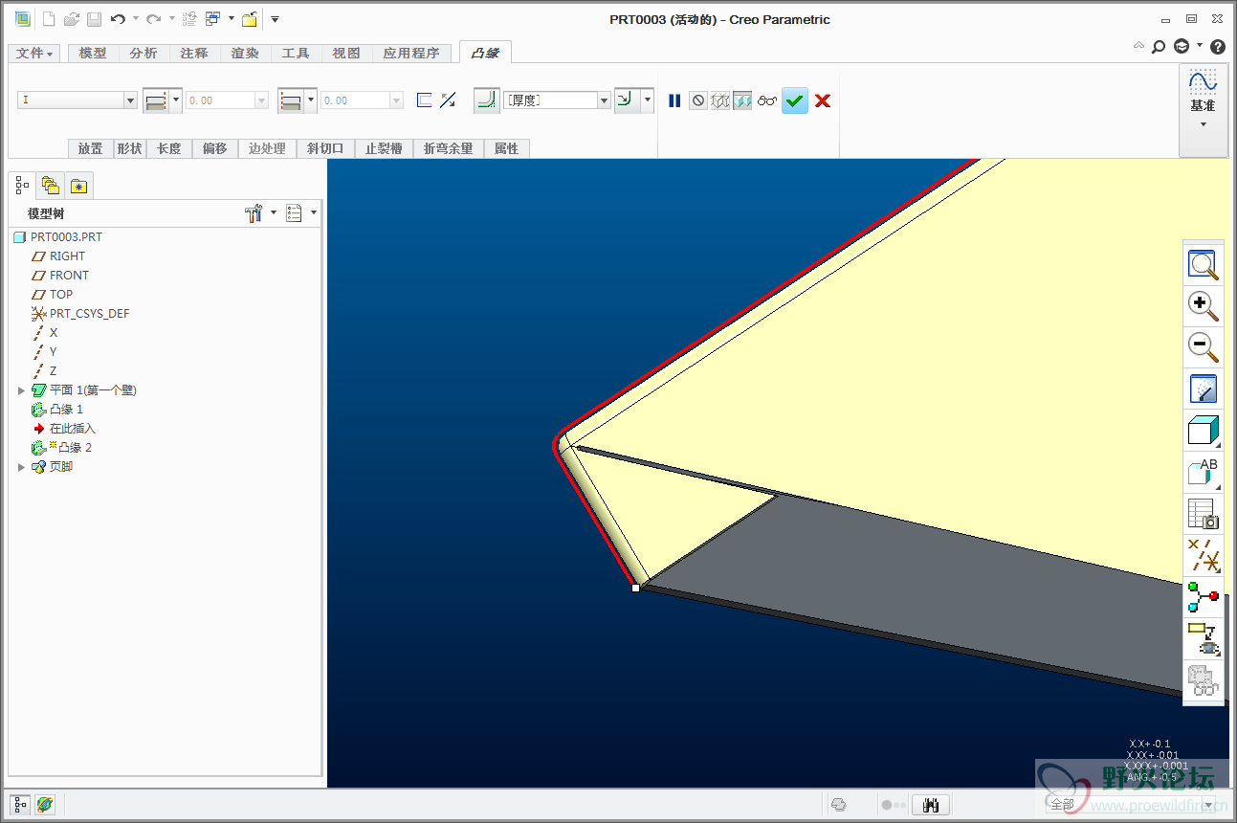This screenshot has width=1237, height=823.
Task: Select 凸缘 1 in the model tree
Action: 66,410
